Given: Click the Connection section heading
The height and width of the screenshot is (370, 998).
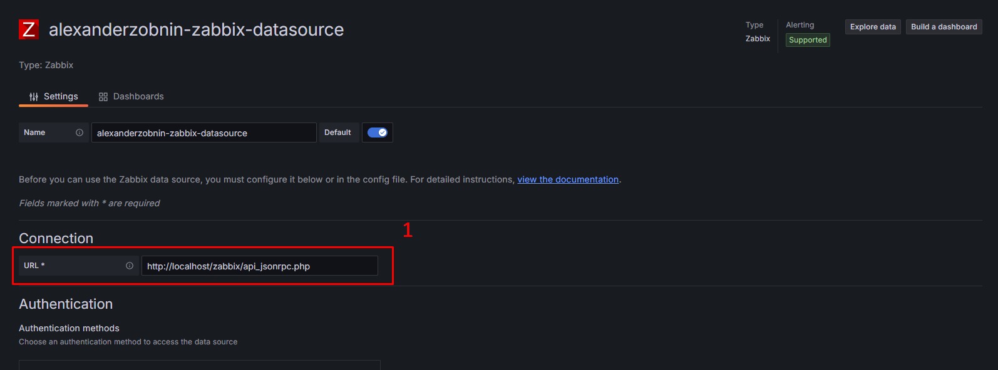Looking at the screenshot, I should [x=56, y=238].
